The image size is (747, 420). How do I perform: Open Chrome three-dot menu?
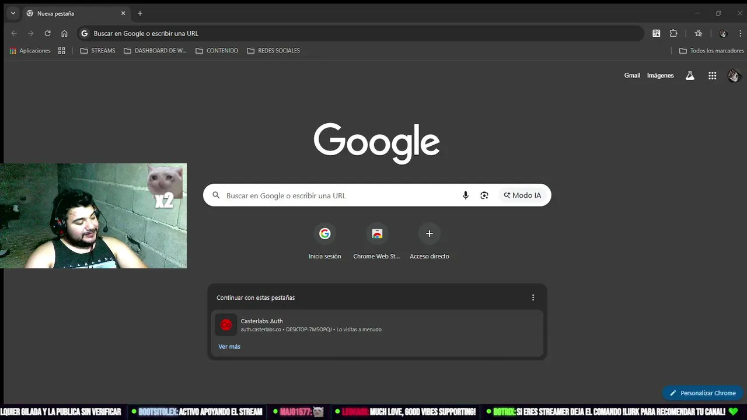tap(740, 33)
